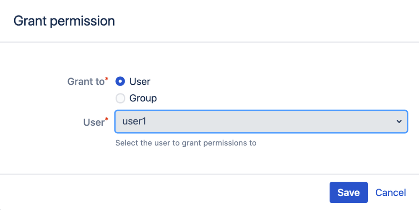
Task: Expand user selection combo box
Action: tap(261, 122)
